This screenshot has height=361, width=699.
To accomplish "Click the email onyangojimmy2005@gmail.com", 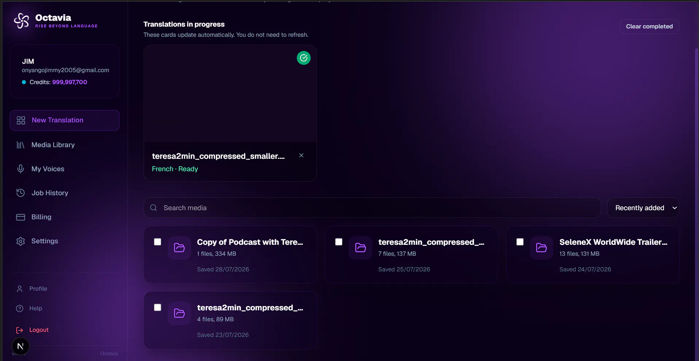I will pyautogui.click(x=65, y=70).
